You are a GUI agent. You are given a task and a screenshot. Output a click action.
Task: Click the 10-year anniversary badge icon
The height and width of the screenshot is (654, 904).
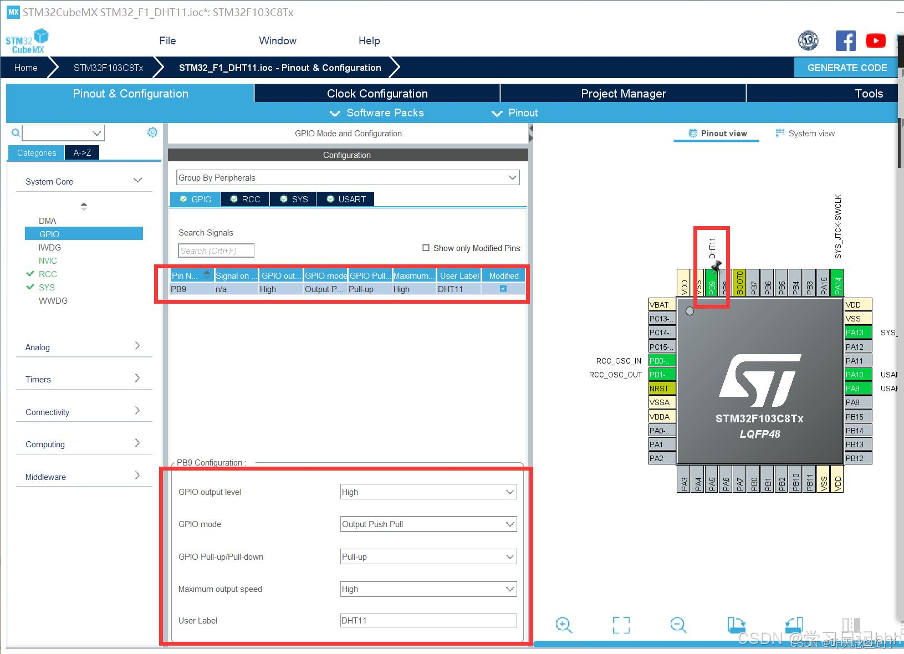[808, 40]
